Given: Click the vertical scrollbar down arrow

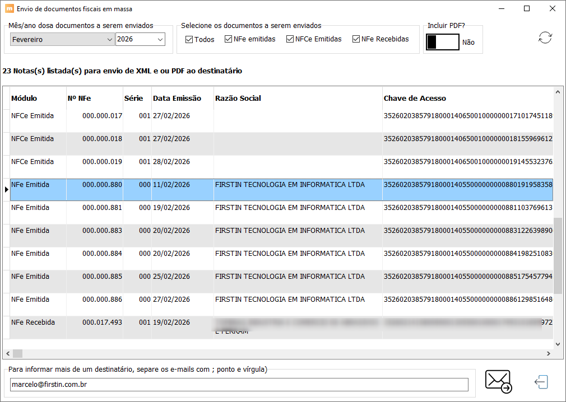Looking at the screenshot, I should (558, 344).
